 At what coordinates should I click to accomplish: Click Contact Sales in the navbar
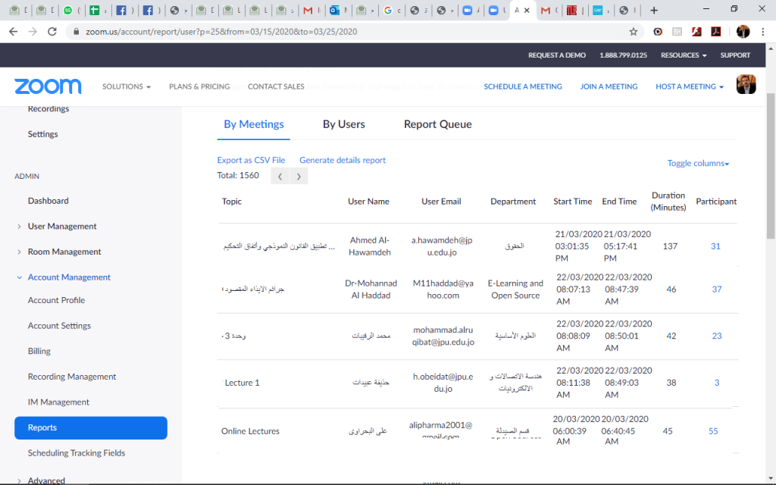276,86
